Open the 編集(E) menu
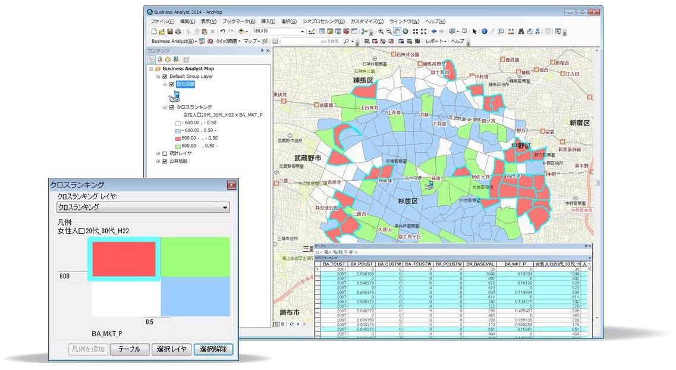Image resolution: width=676 pixels, height=370 pixels. point(187,21)
